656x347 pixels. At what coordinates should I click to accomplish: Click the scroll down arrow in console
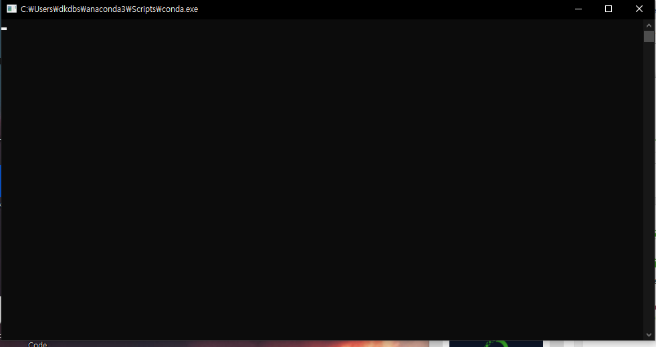pos(649,334)
